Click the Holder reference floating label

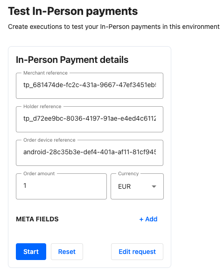[42, 106]
